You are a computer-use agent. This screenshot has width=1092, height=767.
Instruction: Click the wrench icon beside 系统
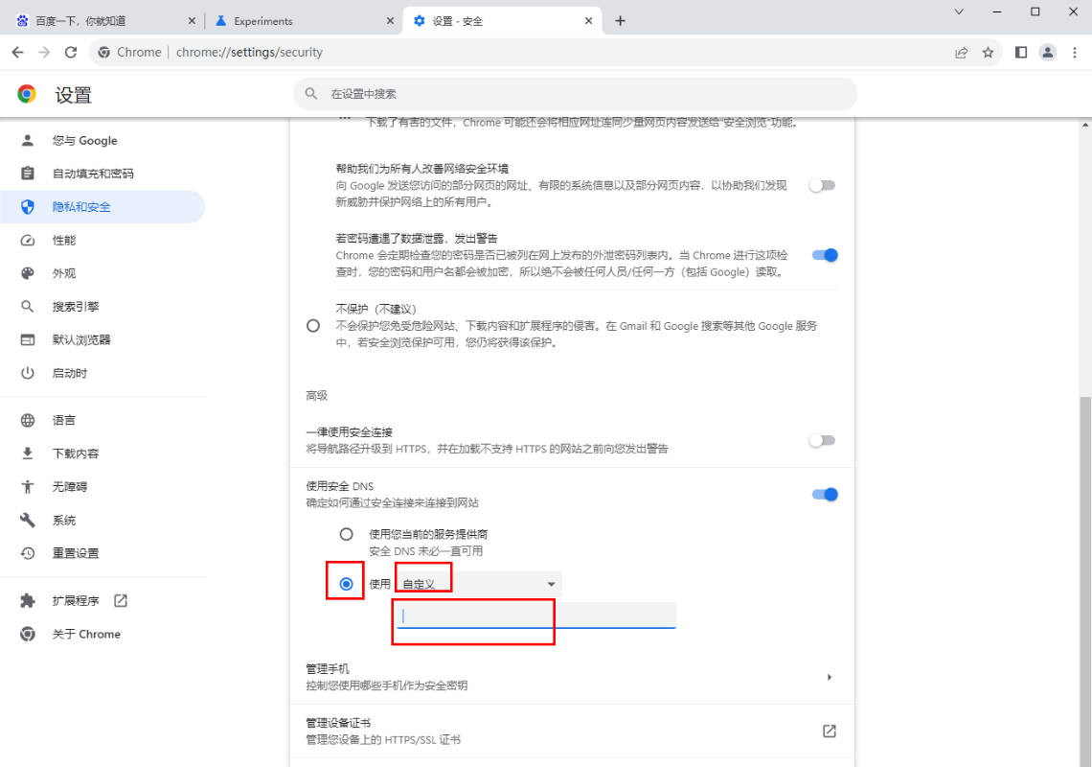[x=27, y=521]
